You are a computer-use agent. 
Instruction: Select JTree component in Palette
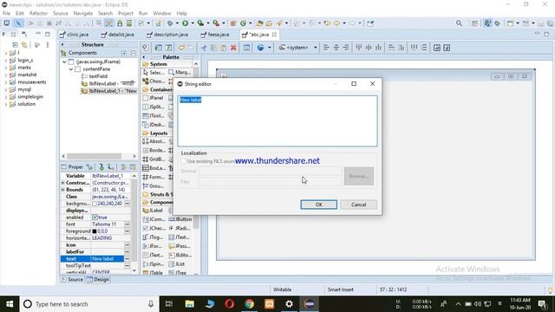coord(177,273)
